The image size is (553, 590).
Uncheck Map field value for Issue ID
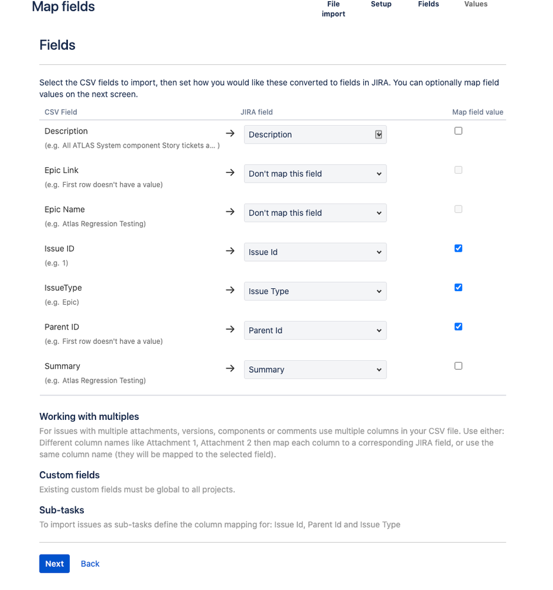(x=458, y=249)
